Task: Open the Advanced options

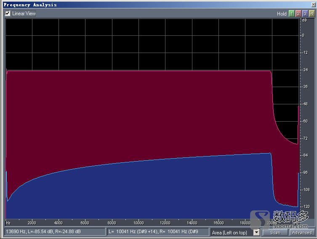Action: click(302, 232)
